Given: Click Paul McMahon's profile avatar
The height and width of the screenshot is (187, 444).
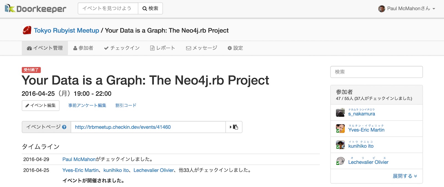Looking at the screenshot, I should pyautogui.click(x=382, y=9).
